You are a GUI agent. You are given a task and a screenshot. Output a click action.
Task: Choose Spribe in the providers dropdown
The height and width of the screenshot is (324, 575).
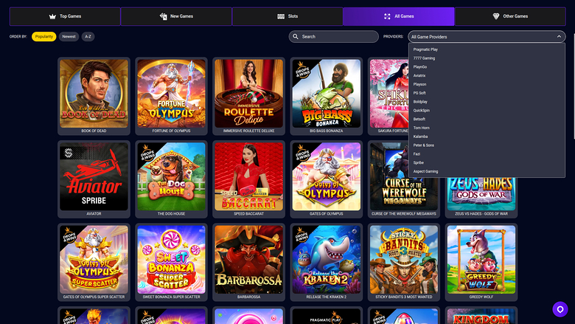pyautogui.click(x=419, y=162)
